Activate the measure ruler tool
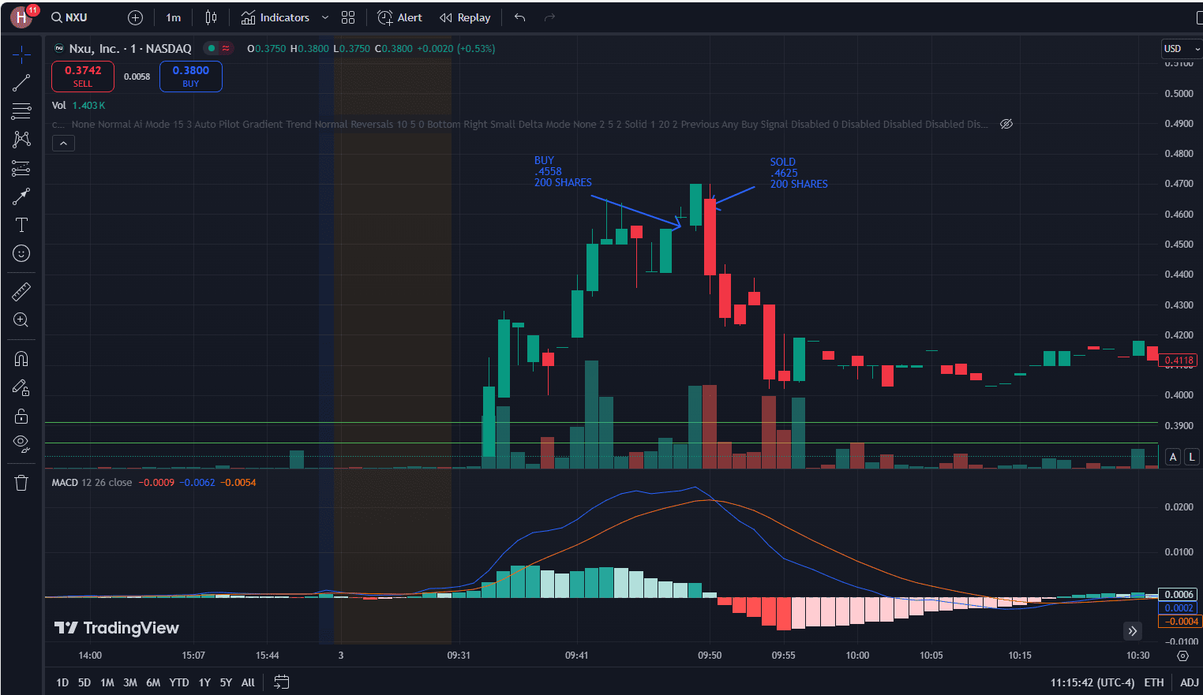Viewport: 1203px width, 695px height. 21,291
